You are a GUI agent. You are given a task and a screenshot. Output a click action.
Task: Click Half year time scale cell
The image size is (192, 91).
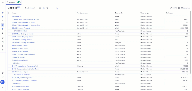click(118, 43)
